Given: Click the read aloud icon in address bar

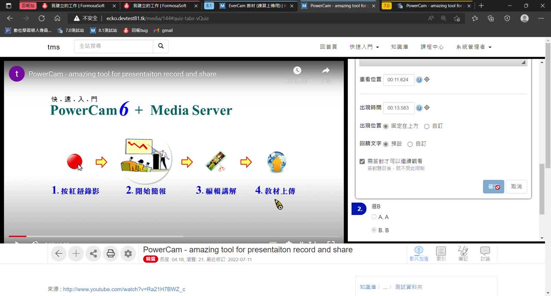Looking at the screenshot, I should pos(431,18).
